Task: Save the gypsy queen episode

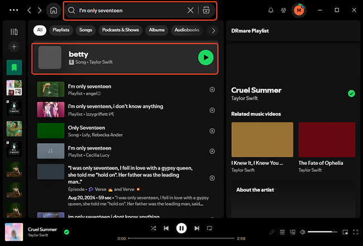Action: pos(212,178)
